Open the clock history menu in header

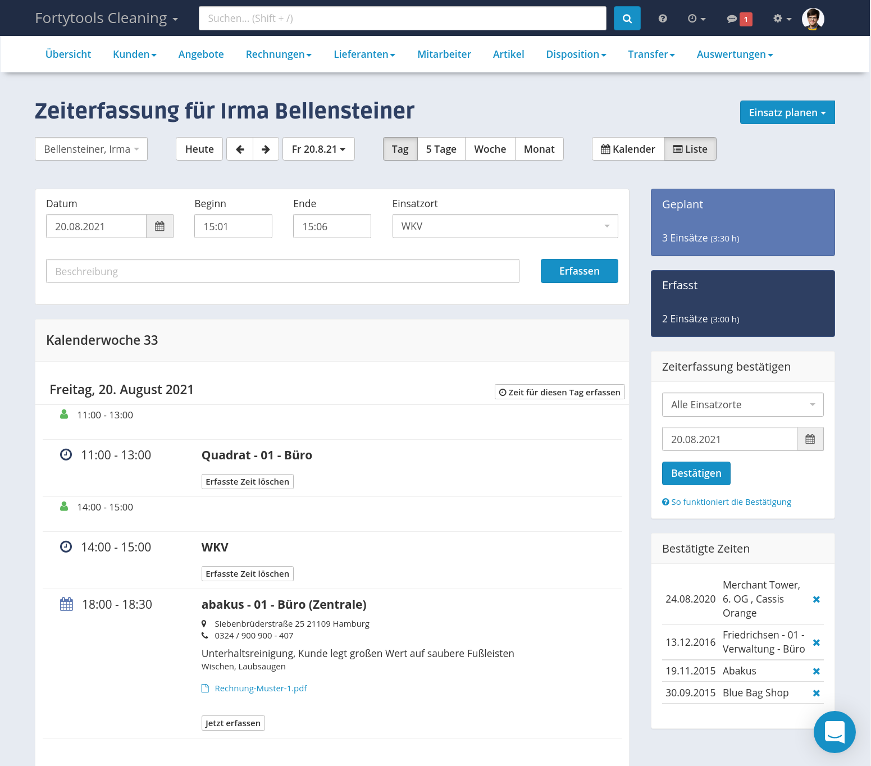696,19
